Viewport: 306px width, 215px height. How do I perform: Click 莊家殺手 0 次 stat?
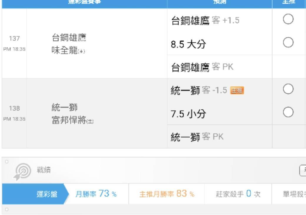pos(238,194)
